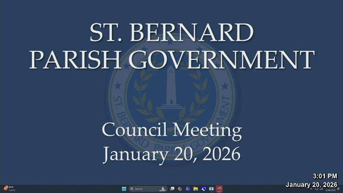This screenshot has height=193, width=343.
Task: Open the Task View icon on taskbar
Action: 172,189
